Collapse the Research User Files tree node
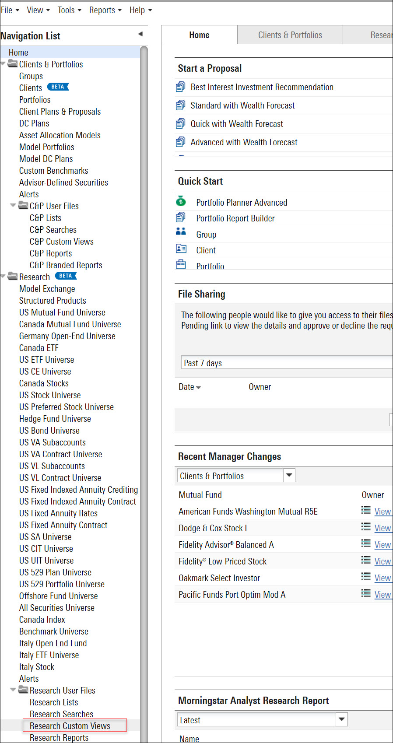The image size is (393, 743). click(13, 689)
